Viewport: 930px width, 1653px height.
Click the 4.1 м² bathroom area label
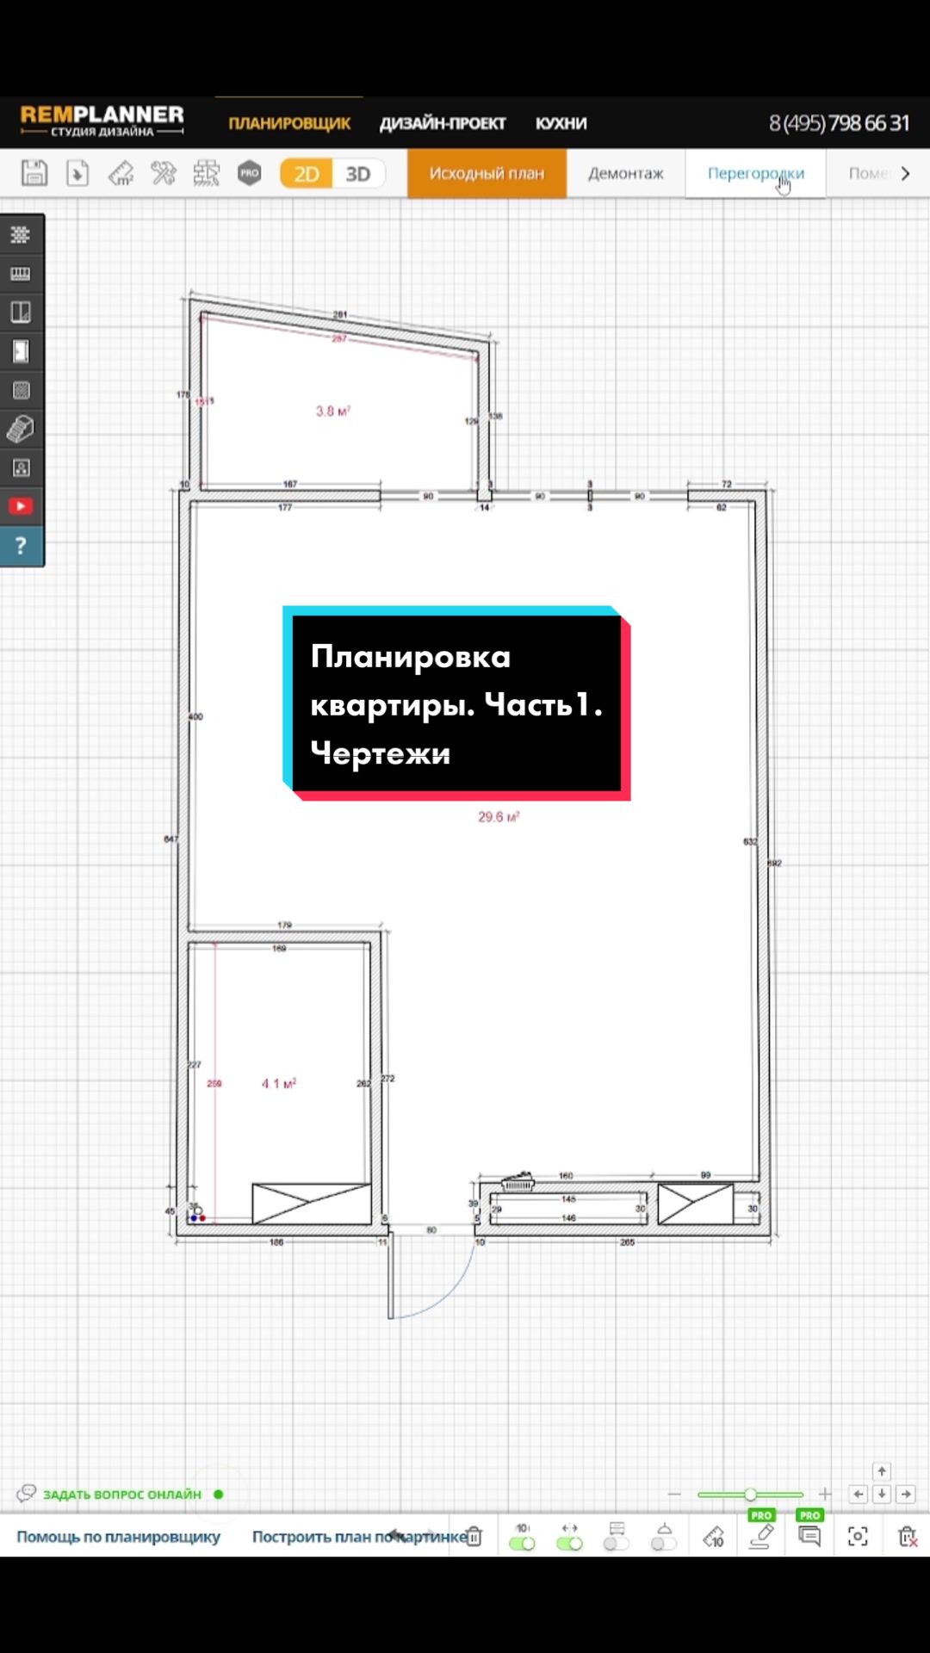279,1083
